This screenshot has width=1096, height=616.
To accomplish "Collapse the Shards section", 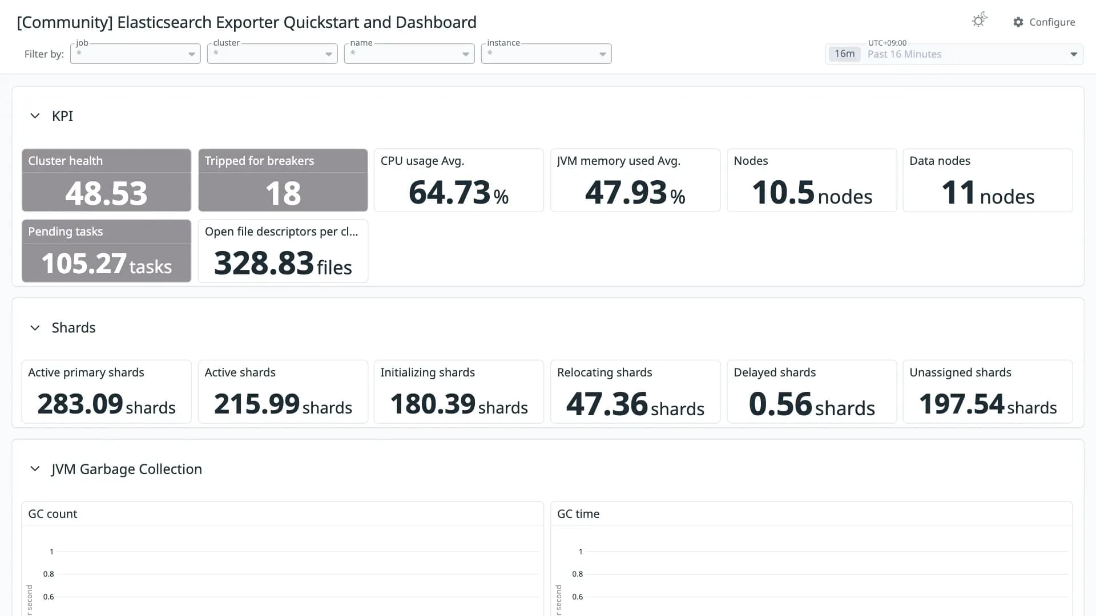I will click(x=35, y=328).
